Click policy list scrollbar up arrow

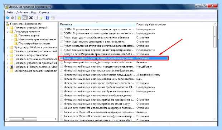pyautogui.click(x=215, y=24)
